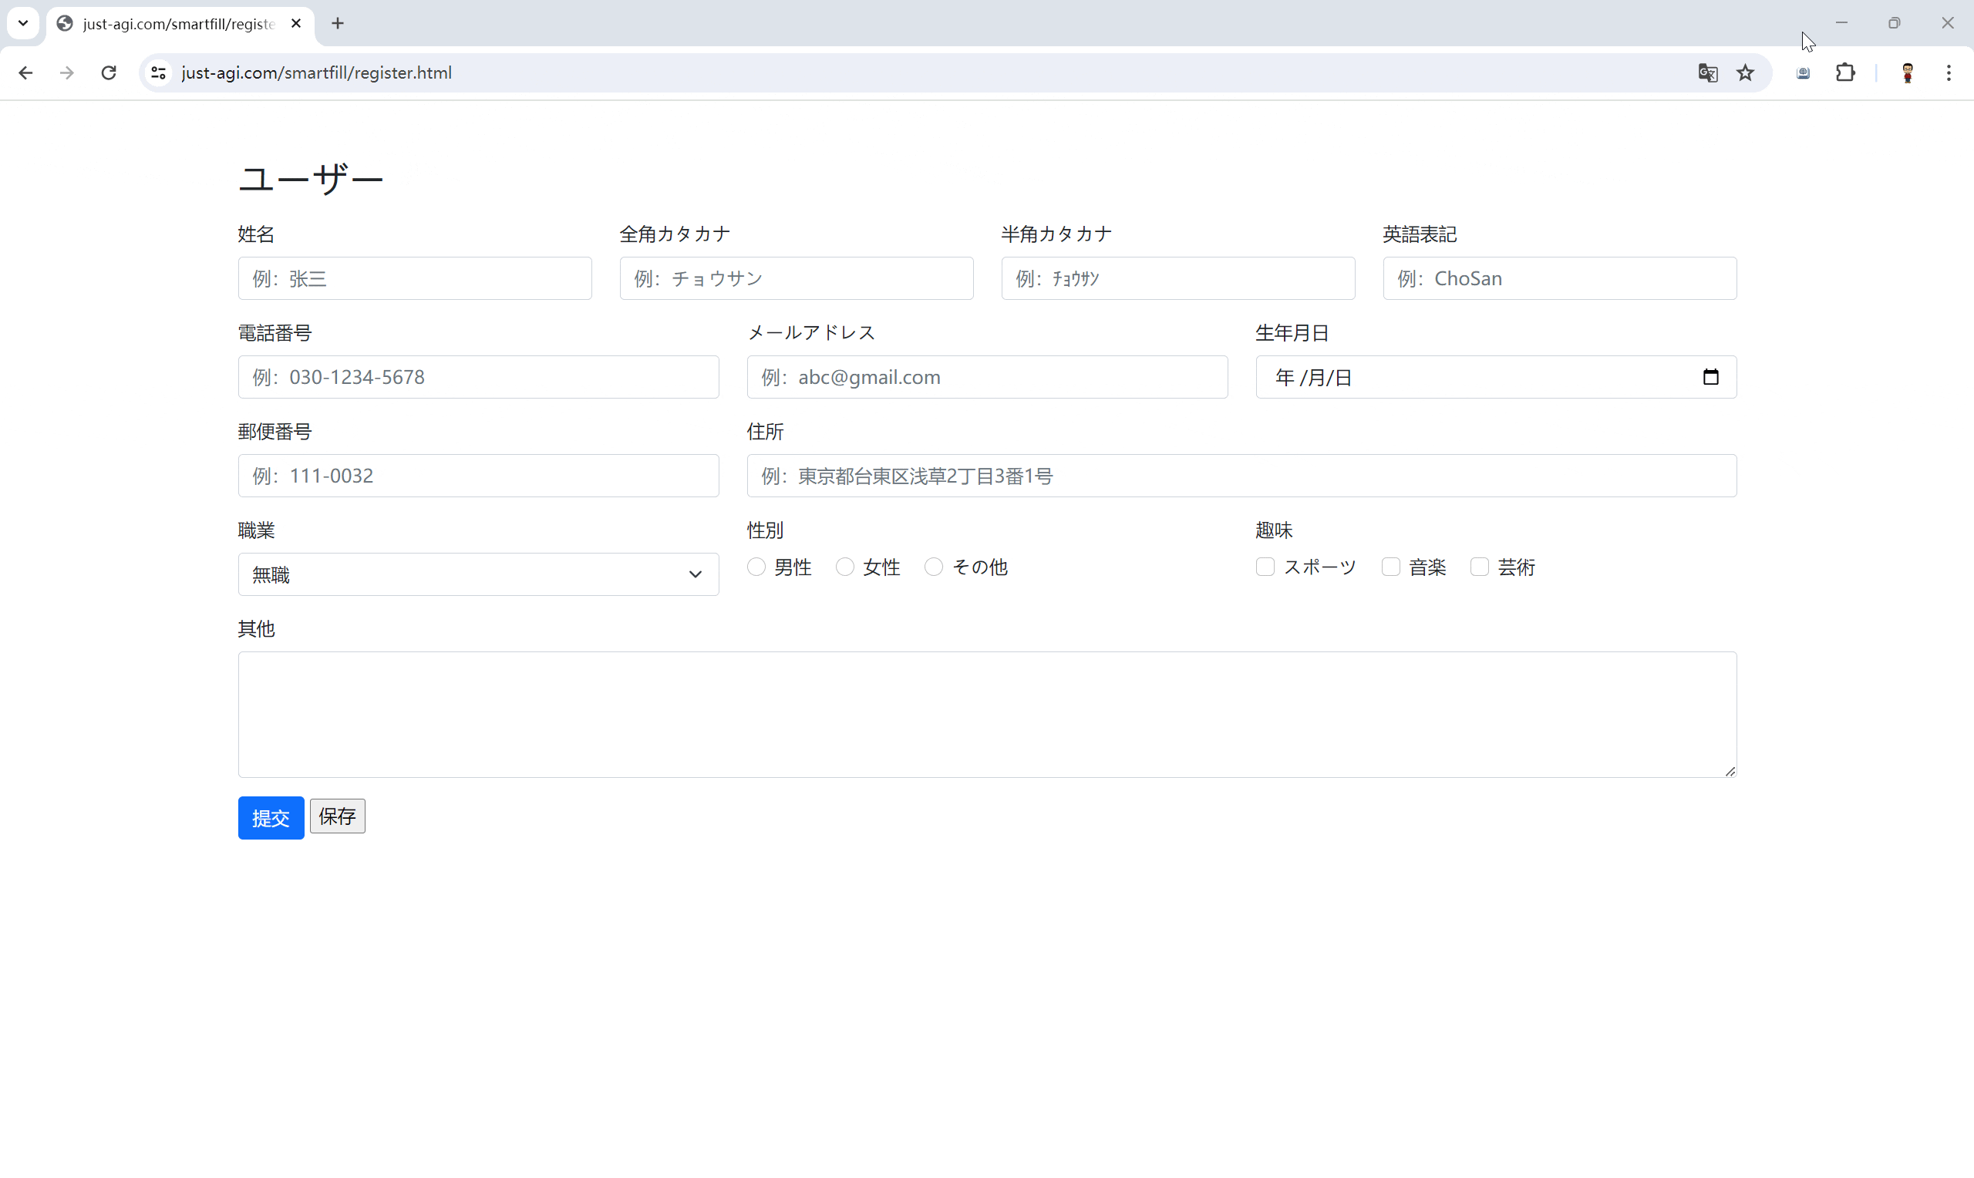Image resolution: width=1974 pixels, height=1178 pixels.
Task: Click the site information icon
Action: coord(159,73)
